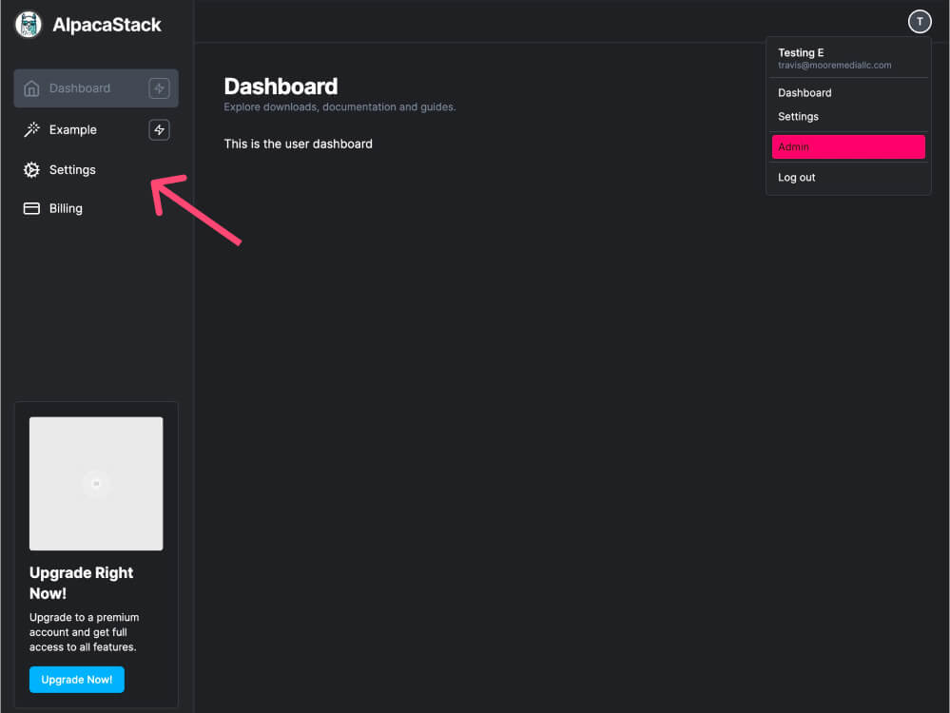The height and width of the screenshot is (713, 950).
Task: Select the home icon next to Dashboard
Action: [x=31, y=87]
